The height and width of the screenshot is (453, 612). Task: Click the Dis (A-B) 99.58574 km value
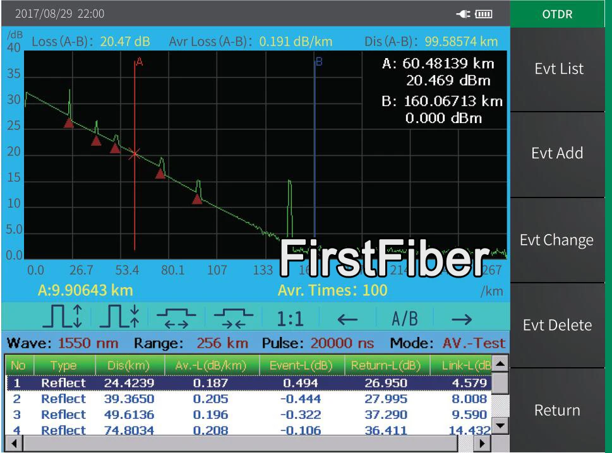click(x=461, y=41)
